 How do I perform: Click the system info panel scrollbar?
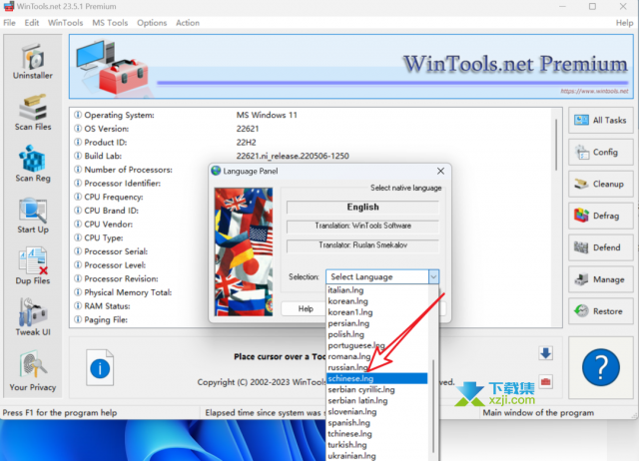pyautogui.click(x=556, y=145)
